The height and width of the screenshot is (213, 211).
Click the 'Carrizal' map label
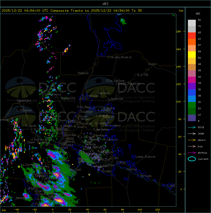click(x=75, y=169)
